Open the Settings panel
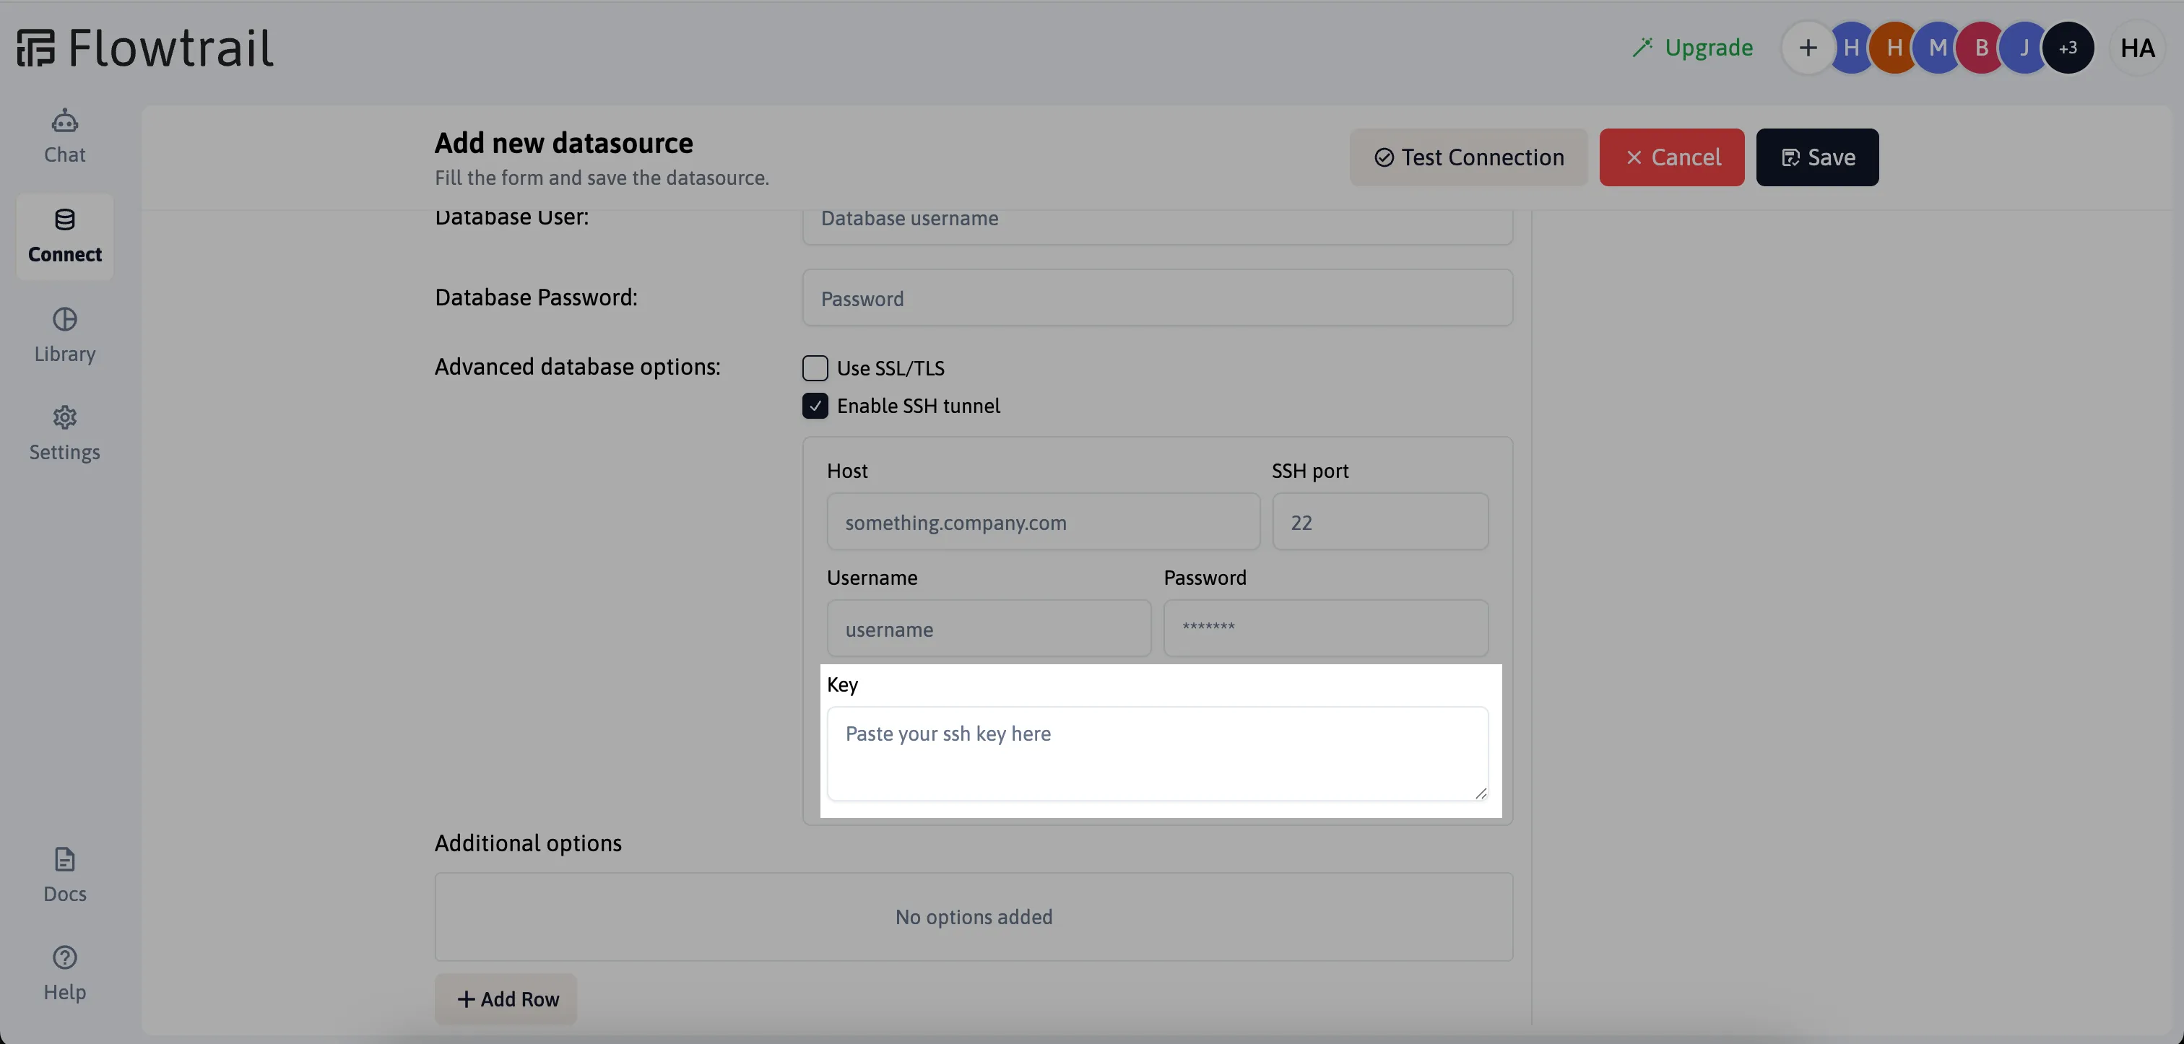2184x1044 pixels. [x=64, y=433]
